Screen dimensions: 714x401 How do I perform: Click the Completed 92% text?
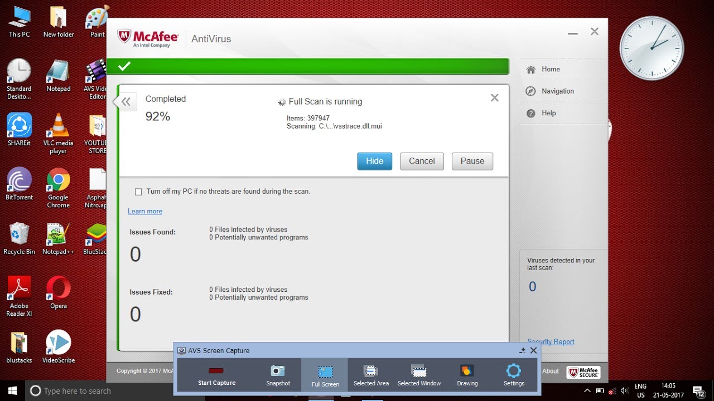click(165, 109)
